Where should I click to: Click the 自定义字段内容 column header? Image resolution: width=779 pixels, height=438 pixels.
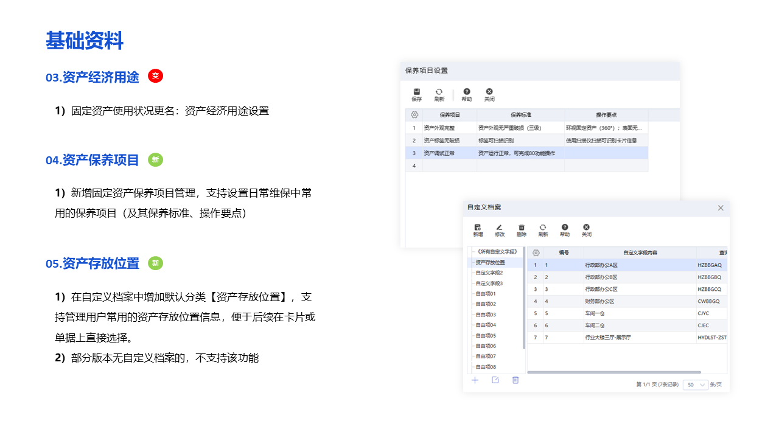(640, 252)
